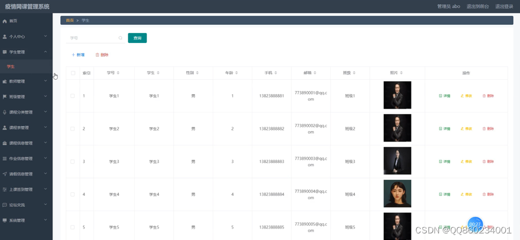The image size is (520, 240).
Task: Click the phone number 13823888882
Action: [x=272, y=129]
